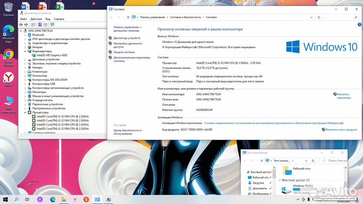The width and height of the screenshot is (363, 204).
Task: Open Yandex browser desktop shortcut
Action: (x=9, y=80)
